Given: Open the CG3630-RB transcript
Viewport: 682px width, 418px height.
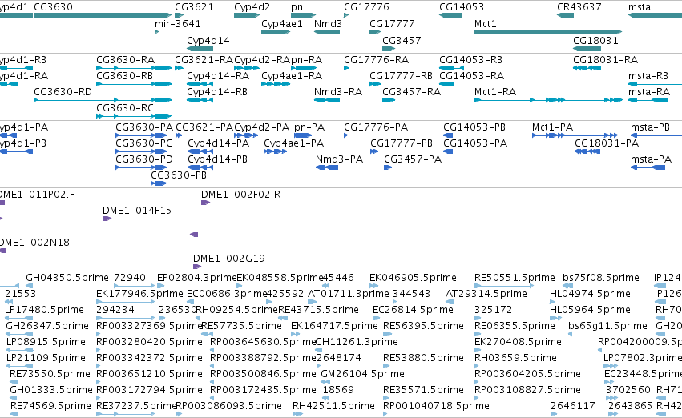Looking at the screenshot, I should point(134,84).
